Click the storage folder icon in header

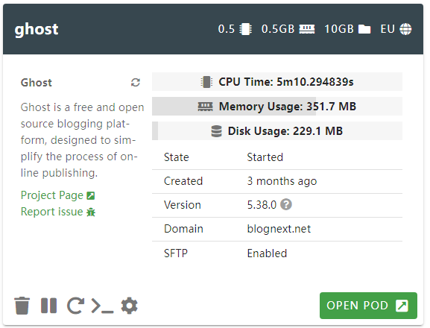point(364,29)
